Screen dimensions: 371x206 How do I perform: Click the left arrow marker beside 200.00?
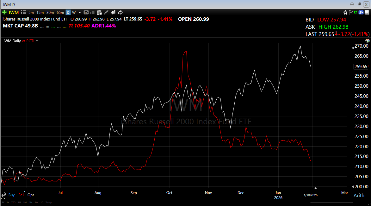coord(353,187)
